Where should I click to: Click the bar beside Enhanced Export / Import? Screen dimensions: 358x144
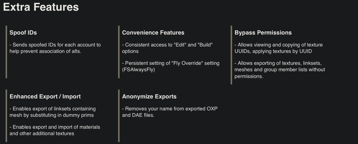pyautogui.click(x=6, y=116)
